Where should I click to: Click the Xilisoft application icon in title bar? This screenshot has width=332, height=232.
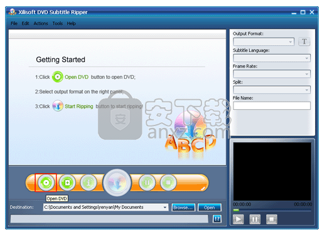(13, 12)
